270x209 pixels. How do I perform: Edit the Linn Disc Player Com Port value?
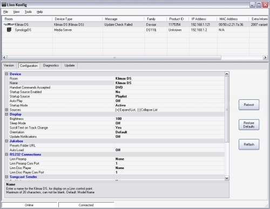tap(170, 172)
